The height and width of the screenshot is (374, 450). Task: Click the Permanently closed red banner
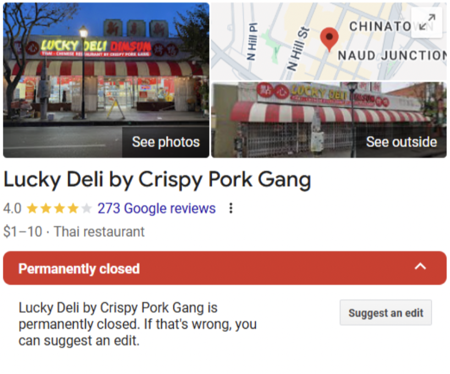(224, 268)
